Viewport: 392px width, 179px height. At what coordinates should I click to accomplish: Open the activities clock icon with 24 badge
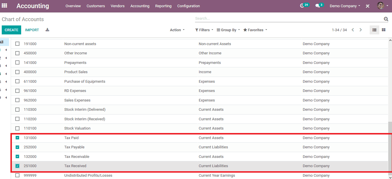tap(304, 5)
